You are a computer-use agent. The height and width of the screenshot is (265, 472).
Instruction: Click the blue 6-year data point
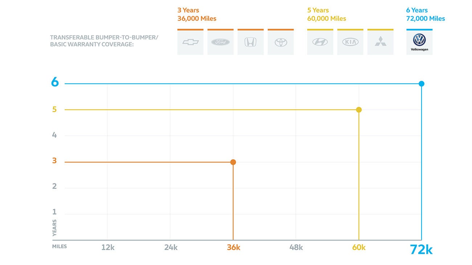tap(421, 84)
